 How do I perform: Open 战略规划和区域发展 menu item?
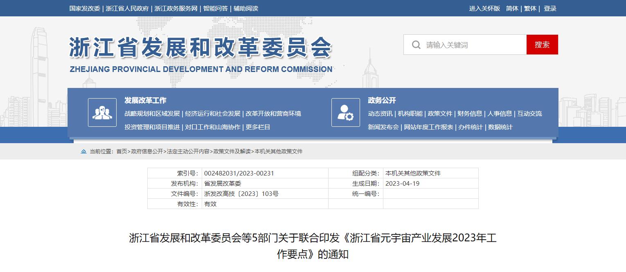click(152, 114)
